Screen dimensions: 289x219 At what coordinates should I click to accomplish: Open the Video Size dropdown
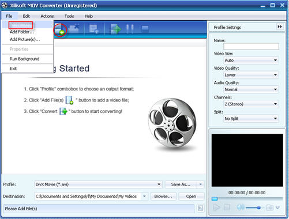tap(251, 61)
